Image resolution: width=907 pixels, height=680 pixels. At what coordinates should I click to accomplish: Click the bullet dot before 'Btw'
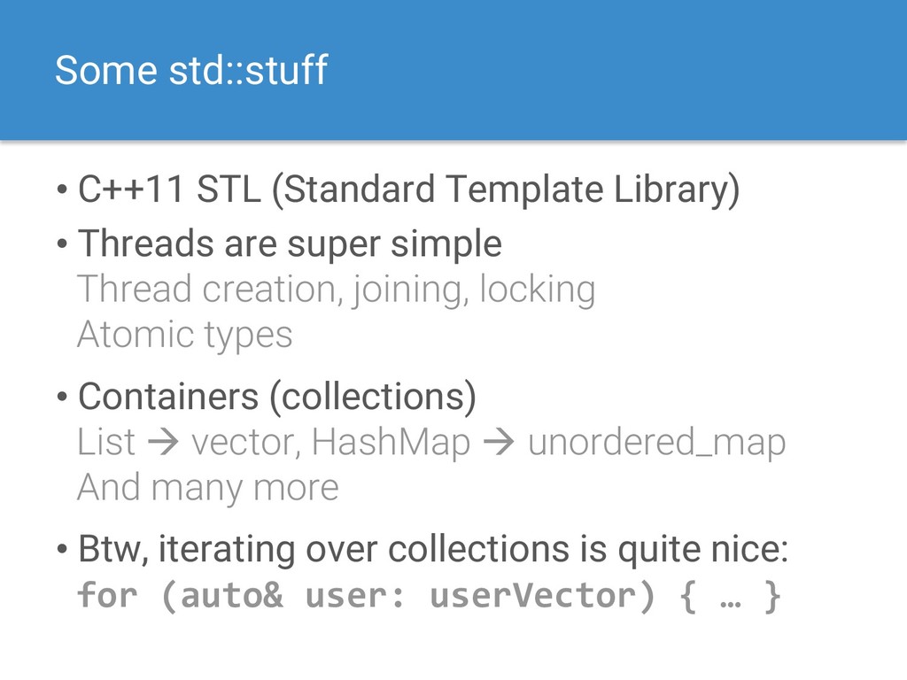click(63, 550)
